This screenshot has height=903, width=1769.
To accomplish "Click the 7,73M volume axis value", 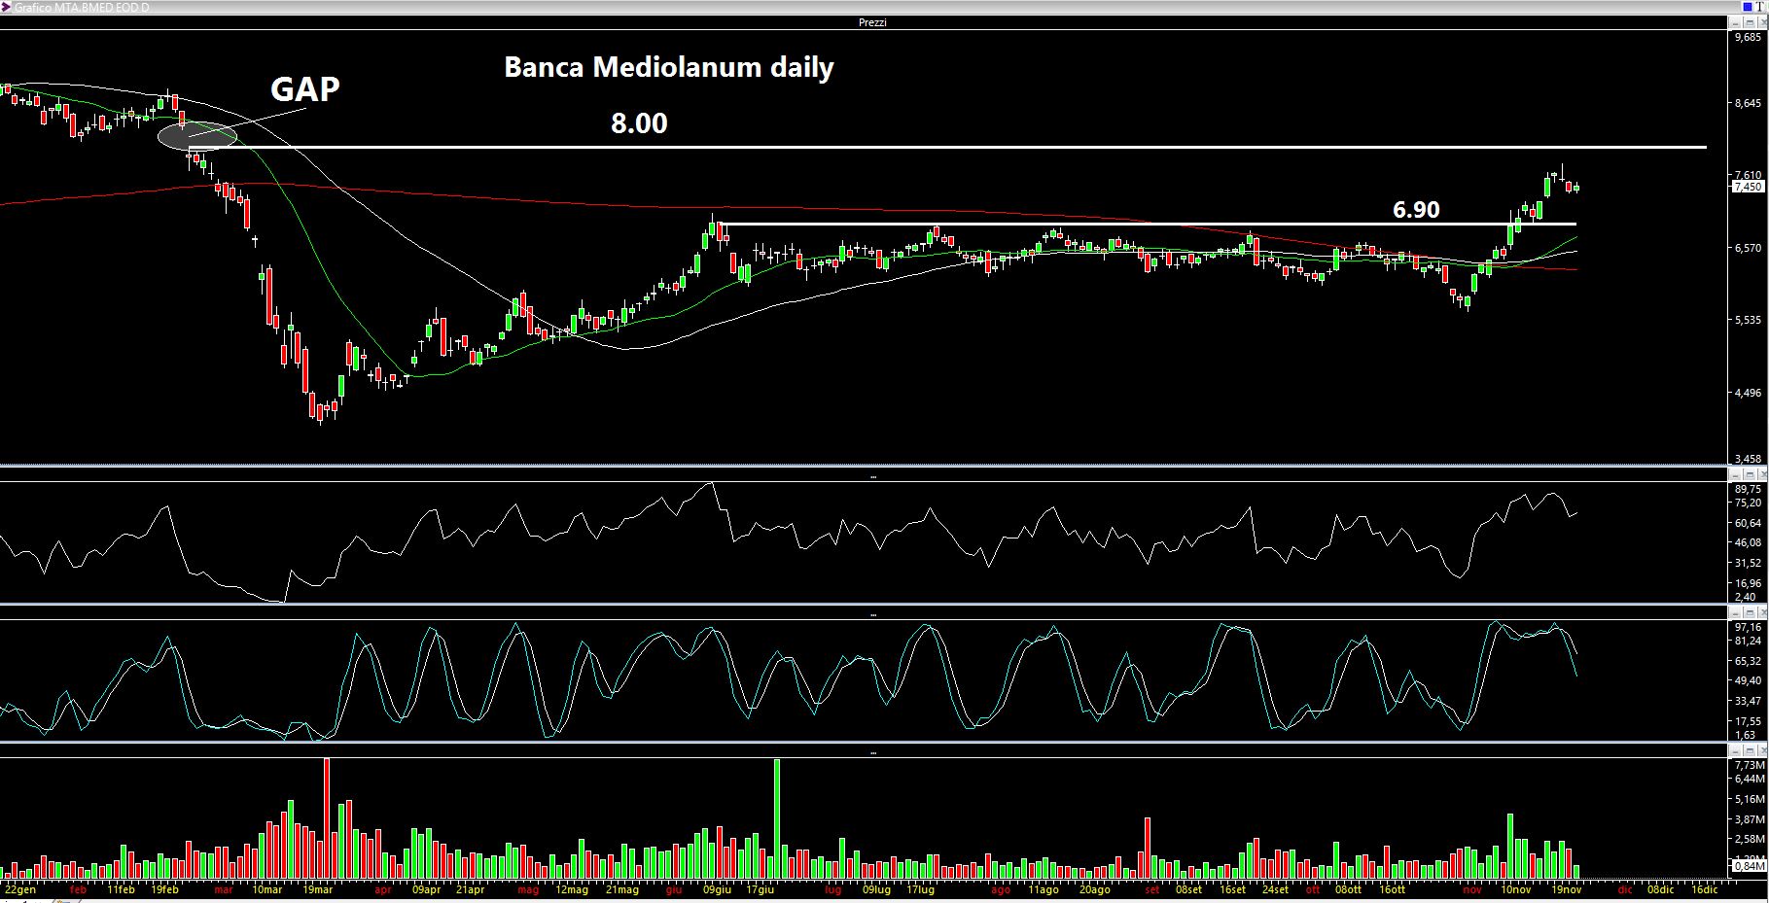I will (1749, 765).
